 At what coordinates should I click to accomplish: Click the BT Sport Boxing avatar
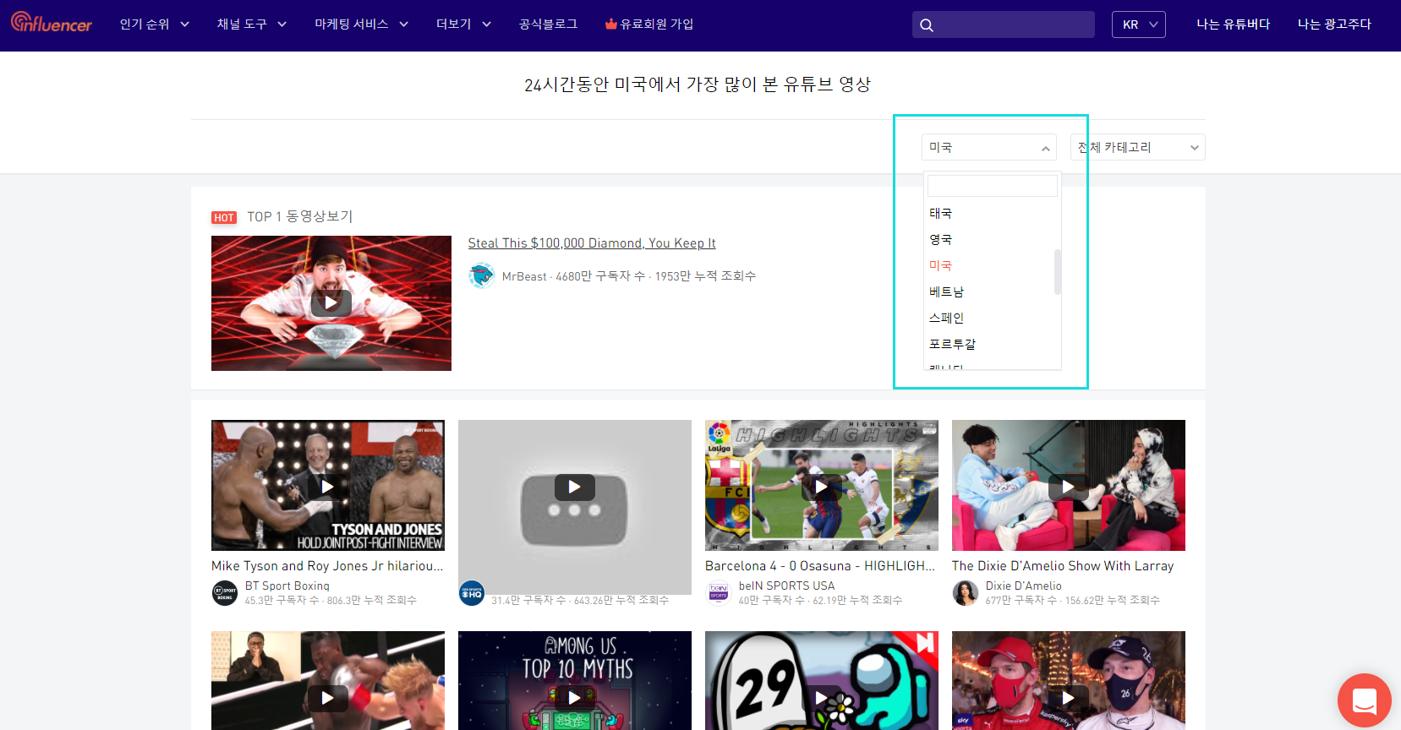[x=224, y=592]
